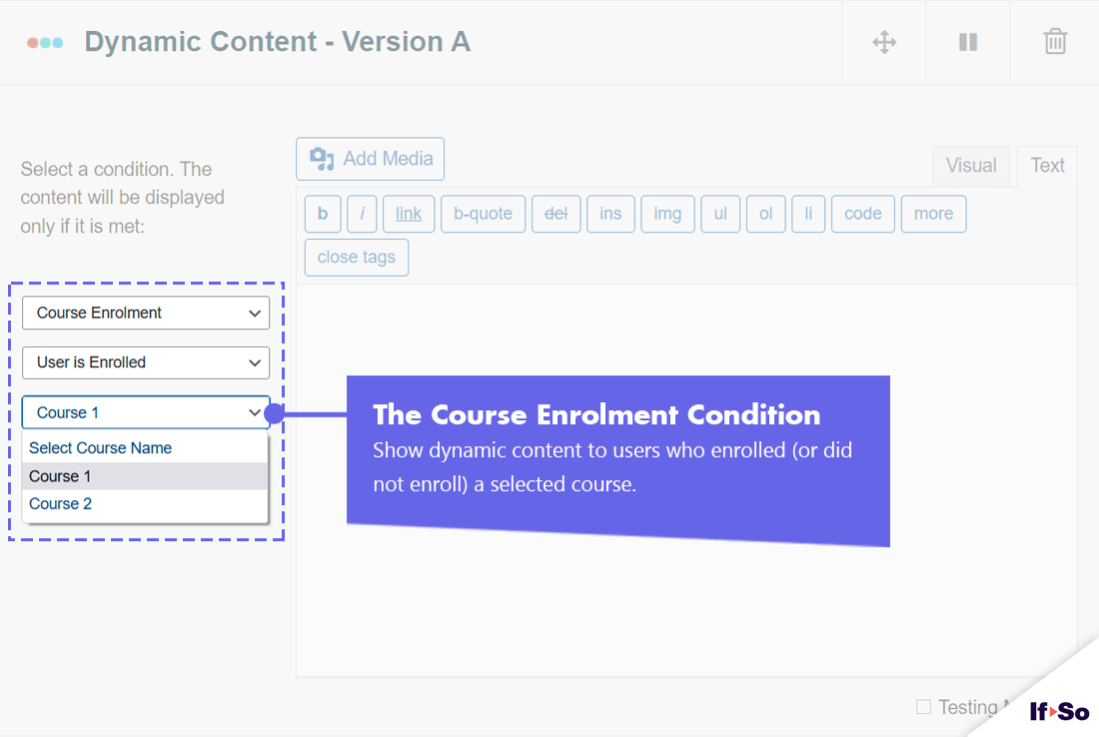1099x737 pixels.
Task: Start an unordered list with the ul button
Action: [720, 213]
